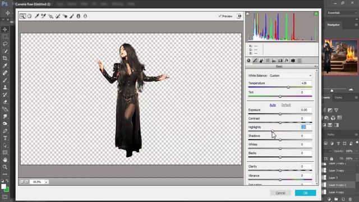Toggle highlight clipping warning on histogram
This screenshot has width=359, height=202.
(316, 14)
